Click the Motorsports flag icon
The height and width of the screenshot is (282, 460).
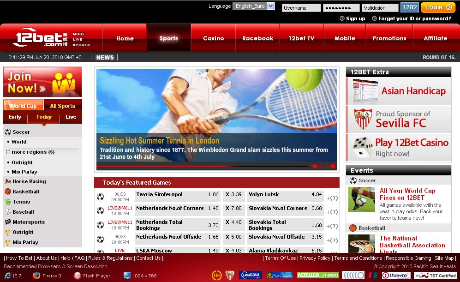point(8,222)
